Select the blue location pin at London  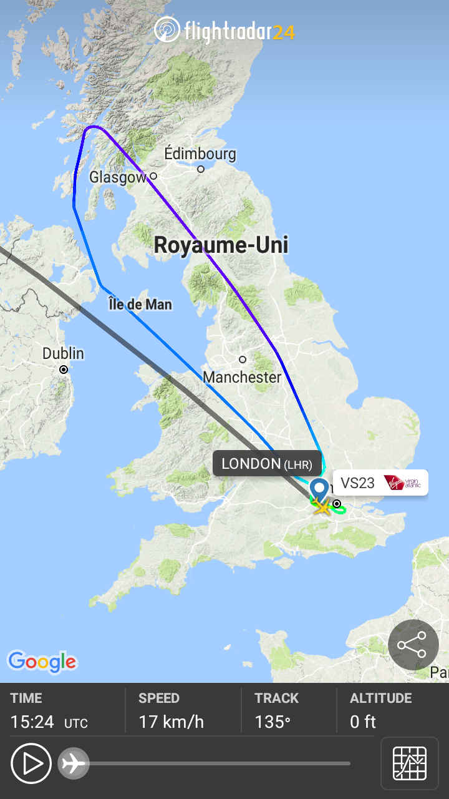pyautogui.click(x=319, y=491)
